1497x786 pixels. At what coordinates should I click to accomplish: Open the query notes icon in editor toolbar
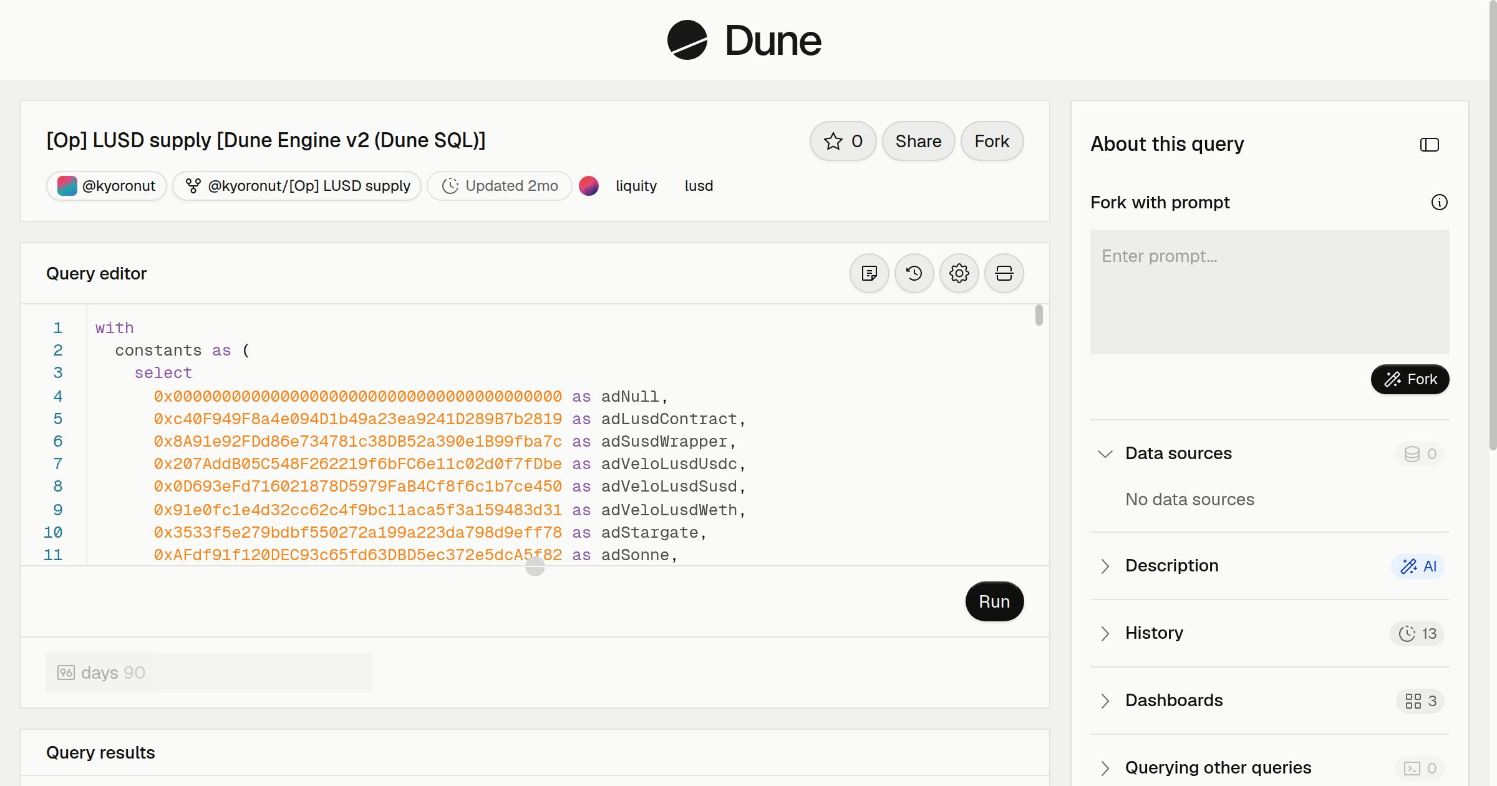[869, 273]
